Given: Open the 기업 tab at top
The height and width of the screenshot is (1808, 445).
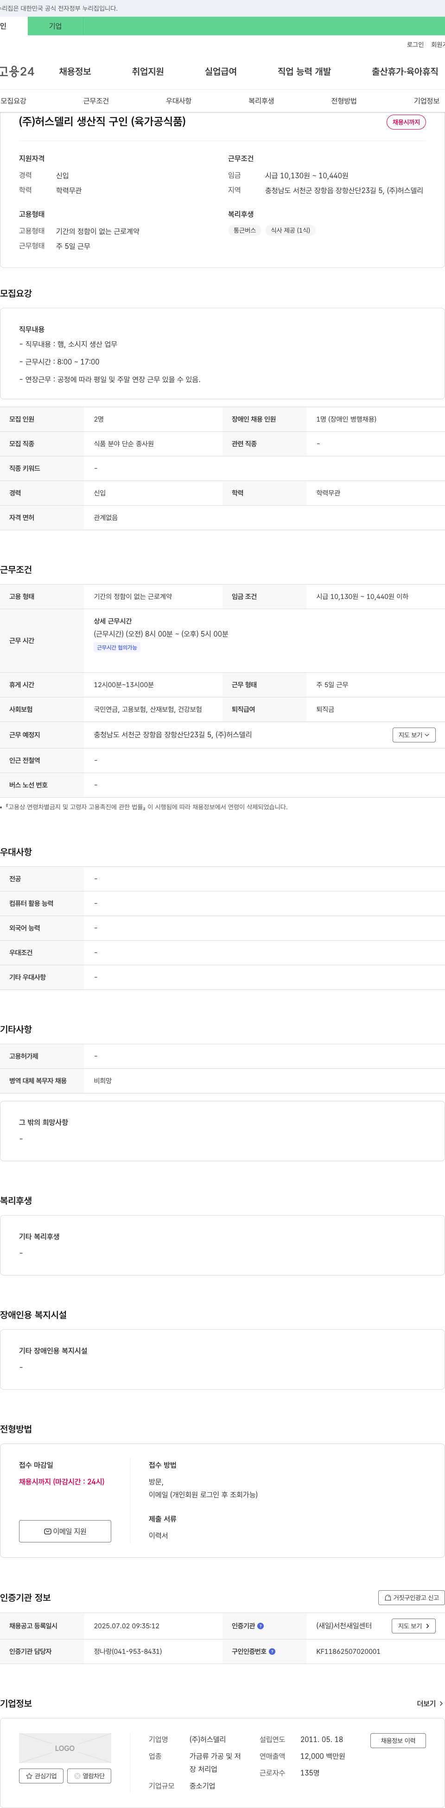Looking at the screenshot, I should pyautogui.click(x=55, y=26).
